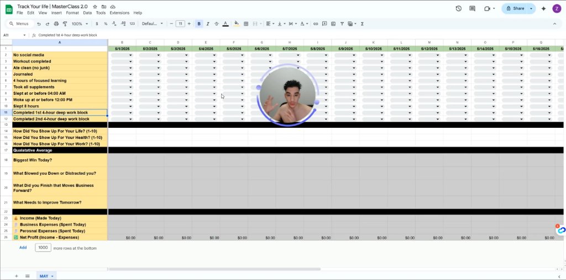The image size is (566, 280).
Task: Insert link icon in toolbar
Action: (316, 24)
